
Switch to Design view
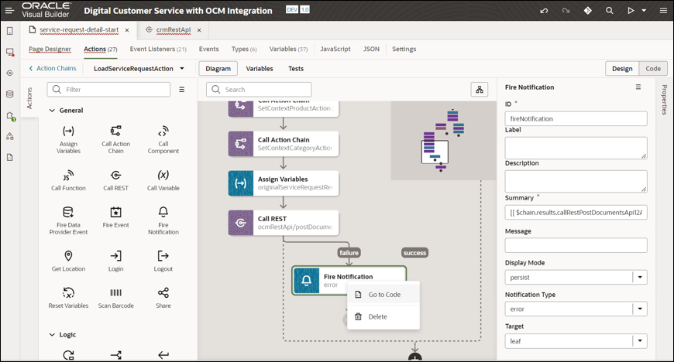[622, 68]
